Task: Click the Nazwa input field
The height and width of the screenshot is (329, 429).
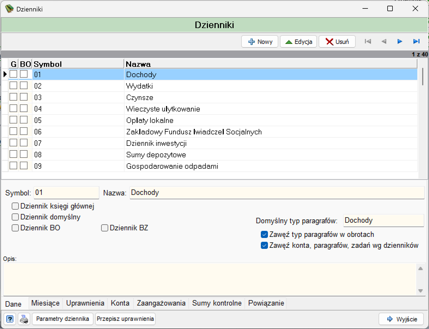Action: point(277,193)
